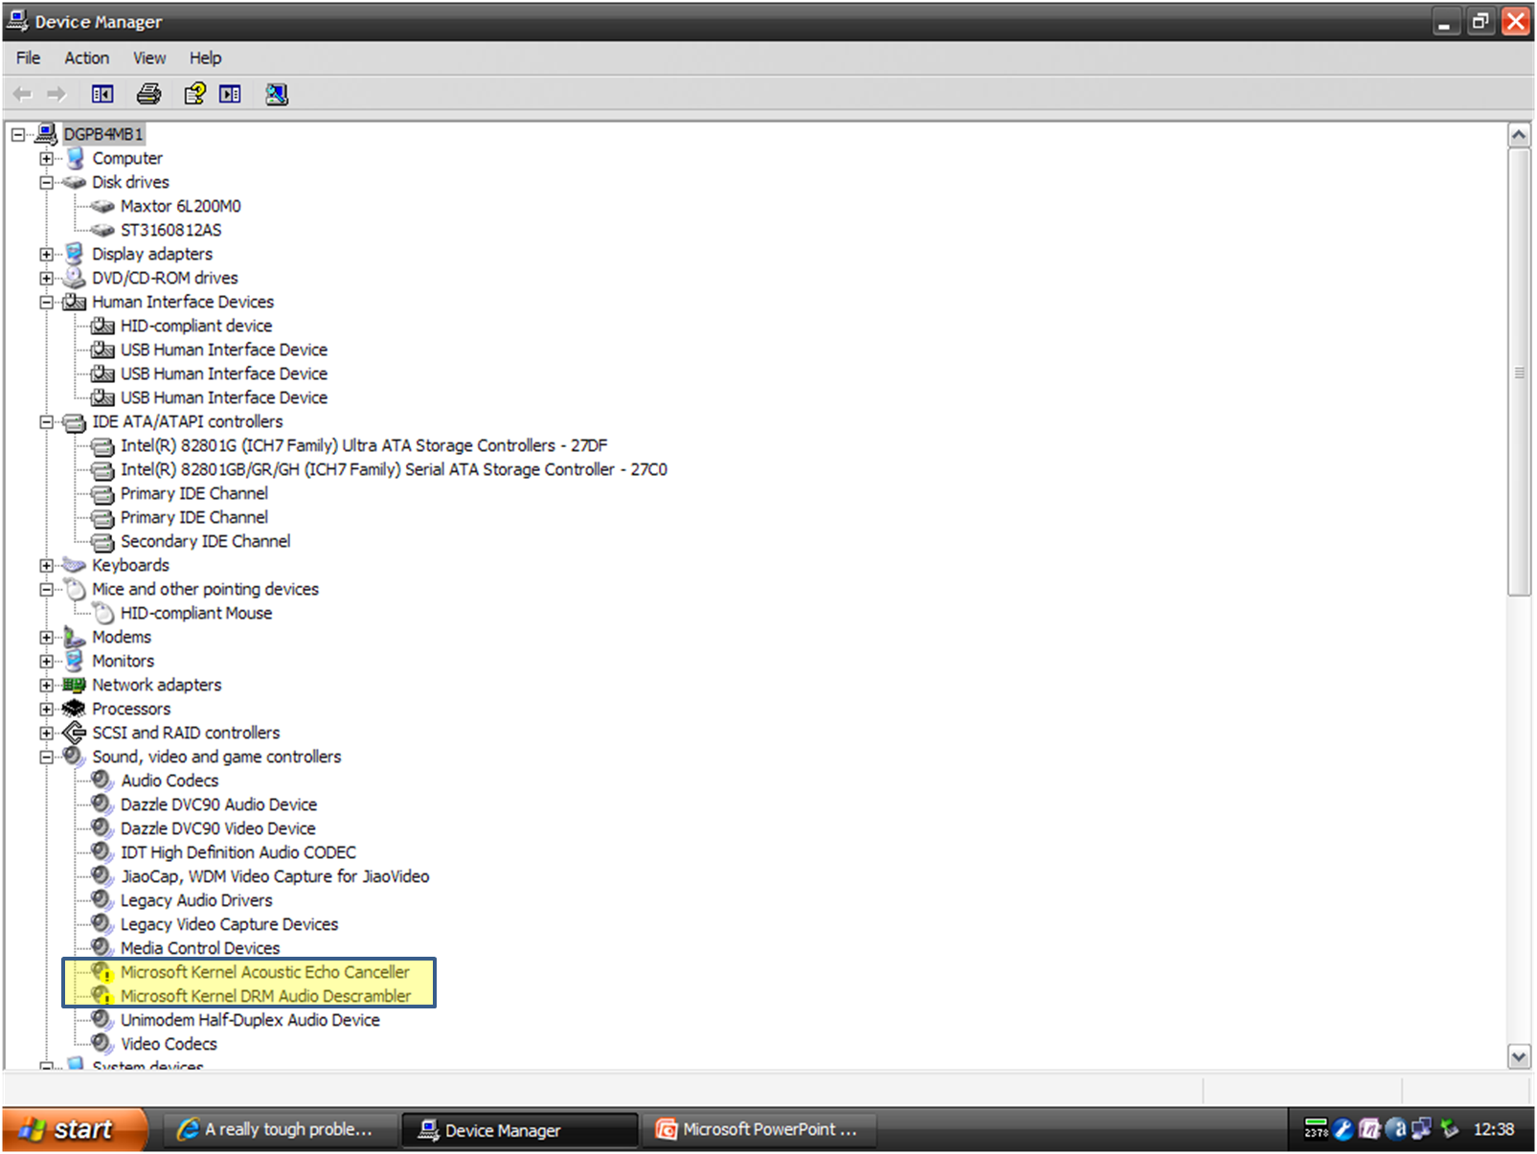Collapse Sound, video and game controllers
Viewport: 1537px width, 1154px height.
(46, 757)
